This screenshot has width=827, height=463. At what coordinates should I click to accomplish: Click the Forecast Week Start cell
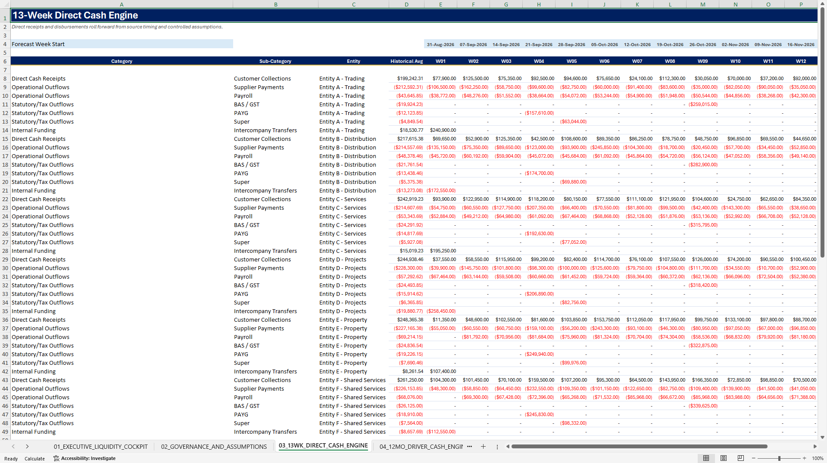122,44
